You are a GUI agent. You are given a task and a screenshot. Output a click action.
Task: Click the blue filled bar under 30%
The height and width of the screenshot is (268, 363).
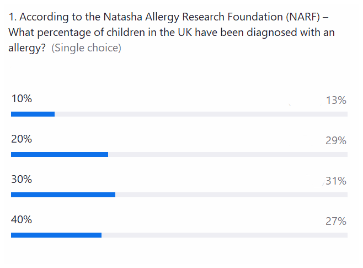pos(63,195)
